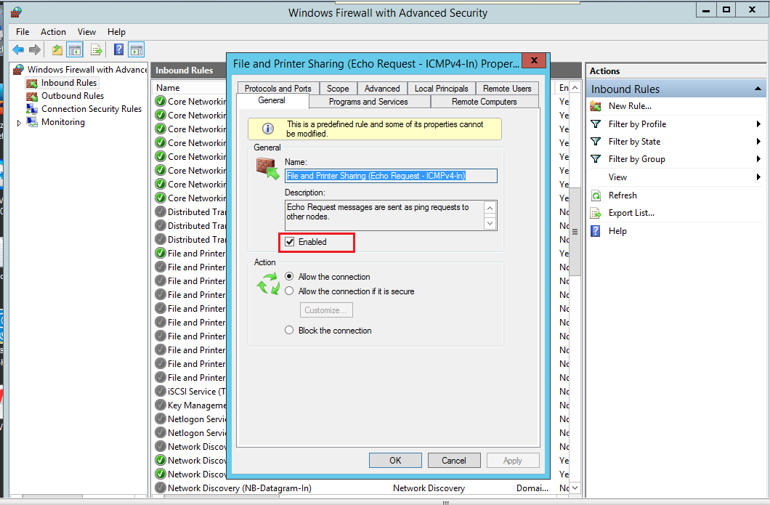Click the green arrows Action icon
The image size is (770, 505).
(268, 283)
